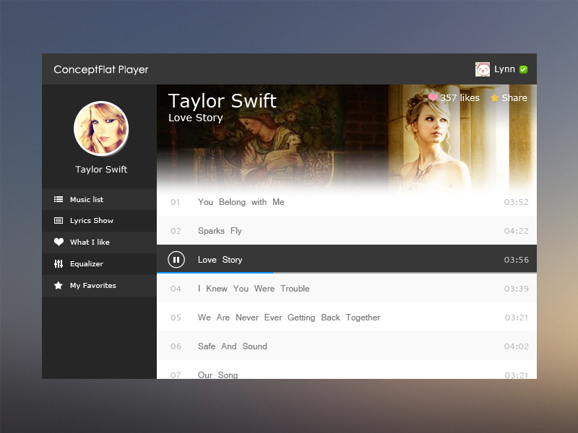The height and width of the screenshot is (433, 578).
Task: Click the heart icon beside What I like
Action: (59, 242)
